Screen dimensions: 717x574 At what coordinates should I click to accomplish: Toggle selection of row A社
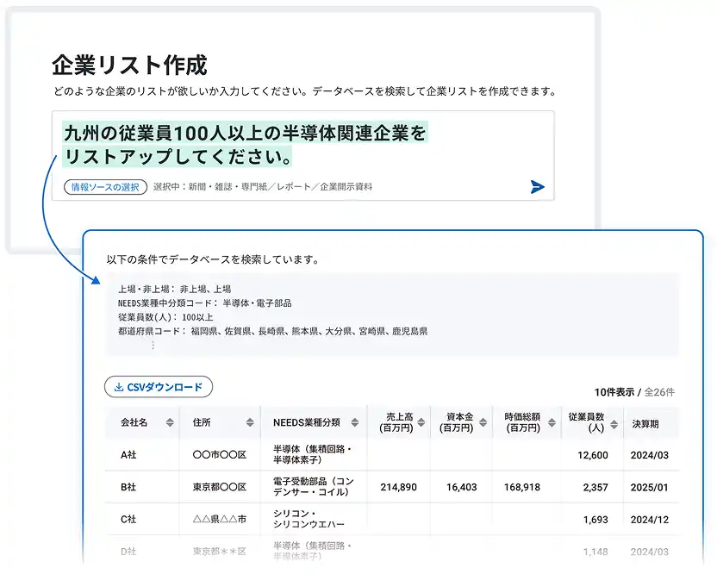129,455
